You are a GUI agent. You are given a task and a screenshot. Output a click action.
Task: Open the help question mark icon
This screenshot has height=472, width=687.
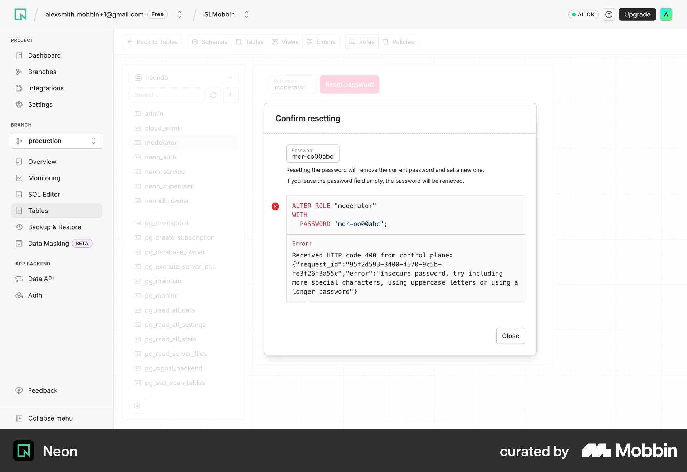click(x=609, y=14)
